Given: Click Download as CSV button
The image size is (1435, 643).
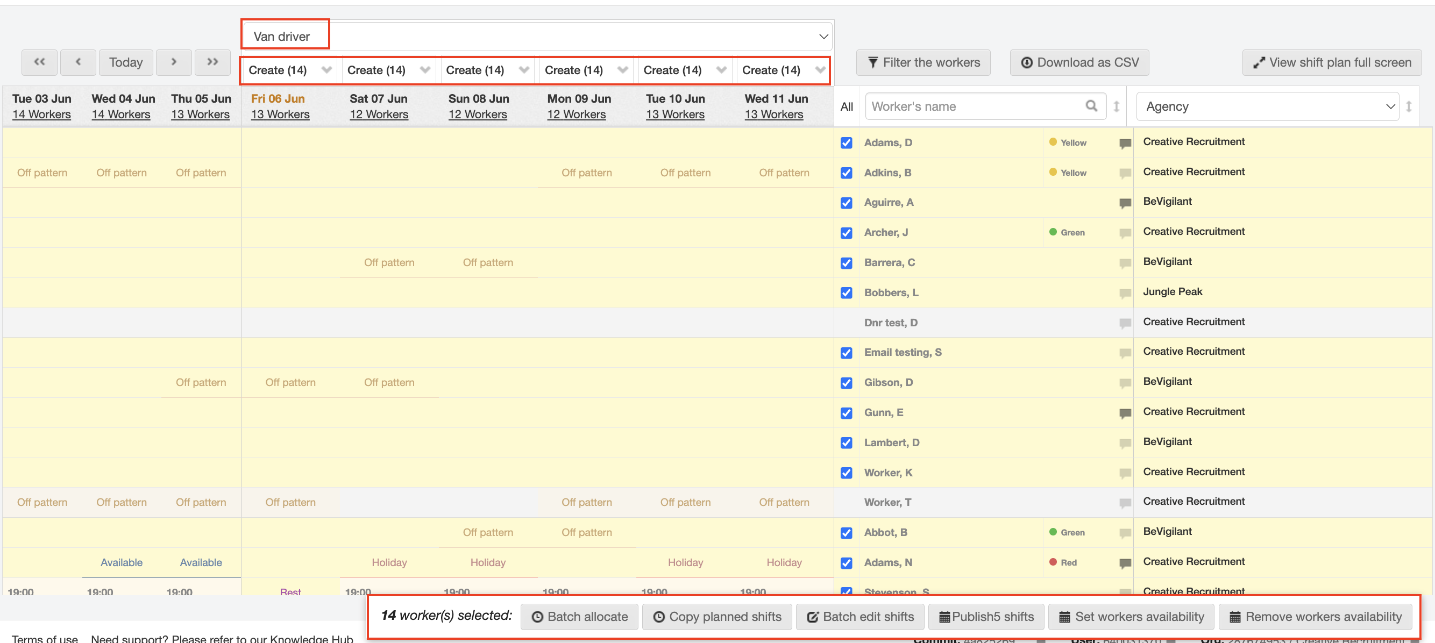Looking at the screenshot, I should point(1079,62).
